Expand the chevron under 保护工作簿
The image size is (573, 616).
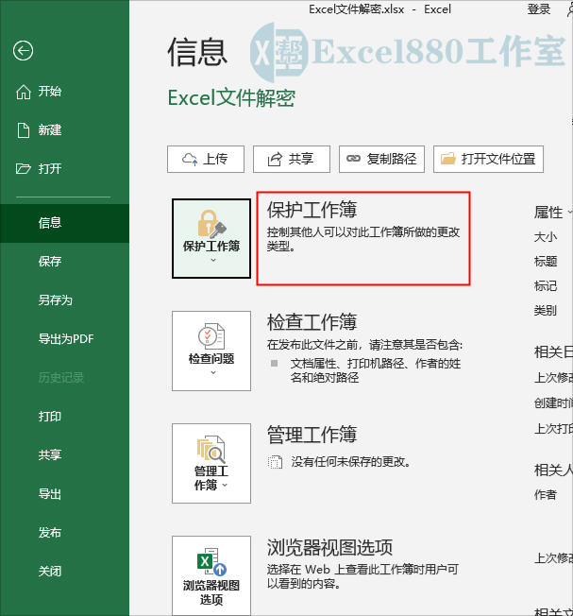[213, 260]
